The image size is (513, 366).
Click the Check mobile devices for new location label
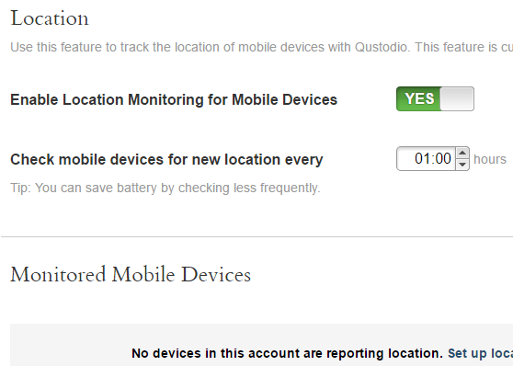coord(166,160)
